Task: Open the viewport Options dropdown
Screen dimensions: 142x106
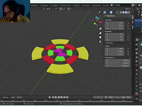Action: tap(129, 9)
